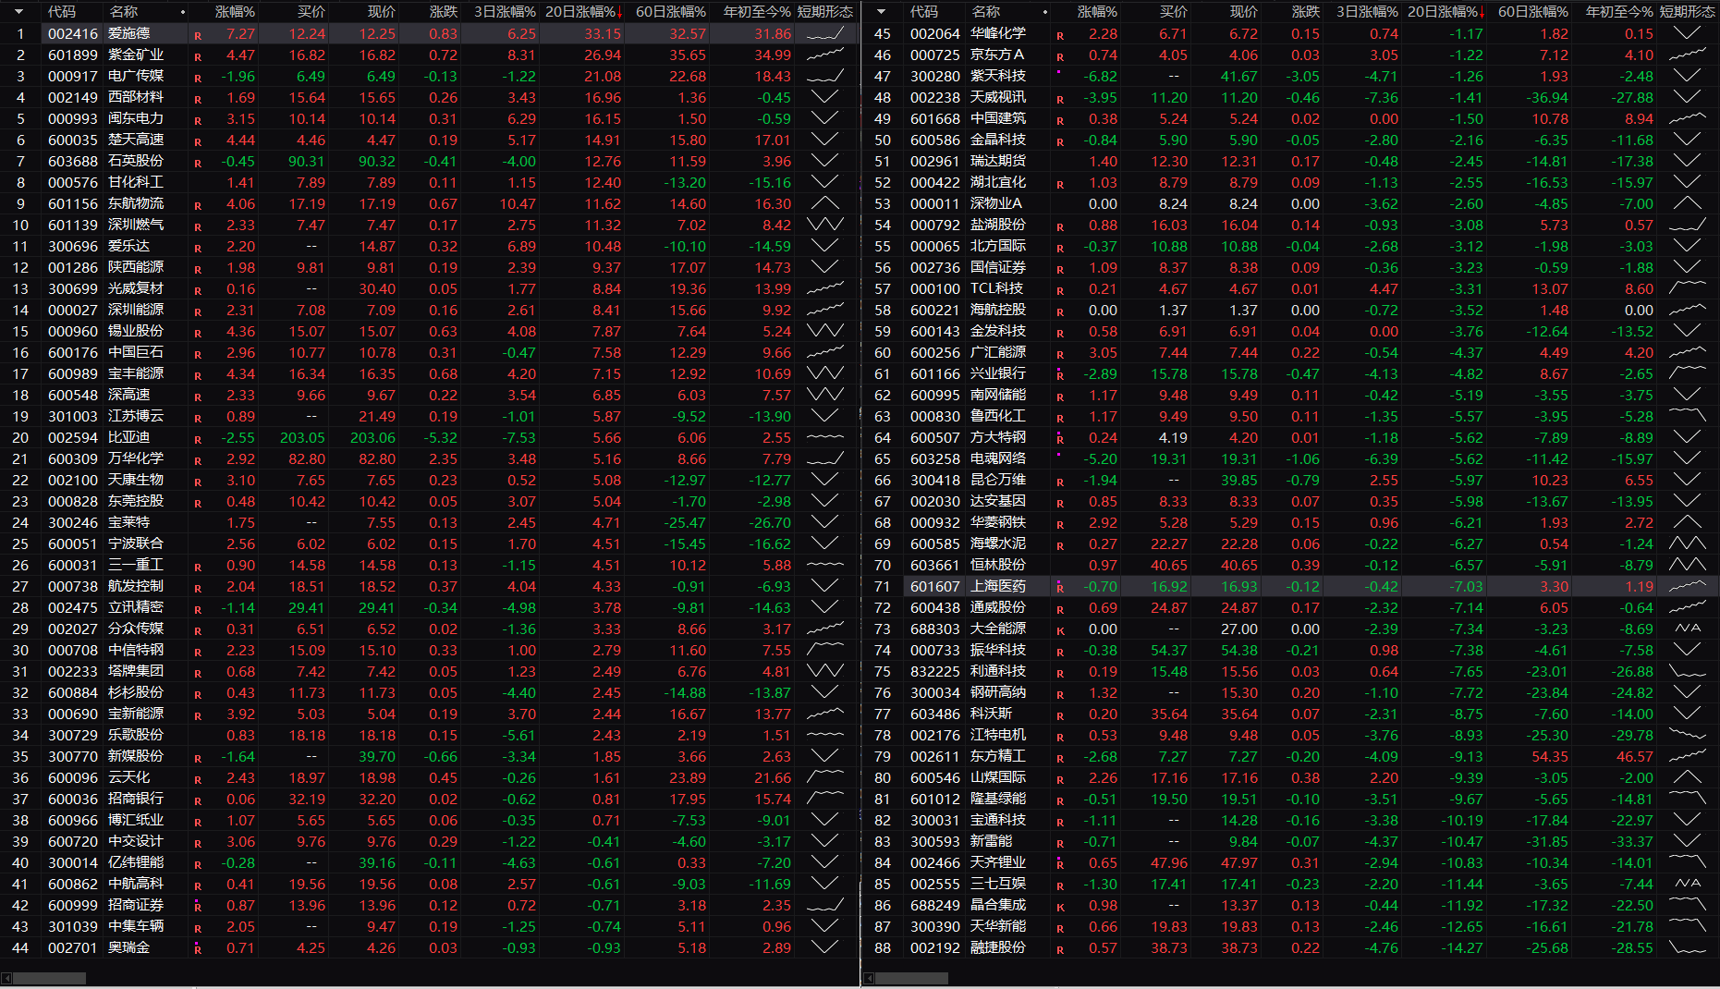Select stock name 石英股份
This screenshot has height=989, width=1720.
[x=136, y=161]
